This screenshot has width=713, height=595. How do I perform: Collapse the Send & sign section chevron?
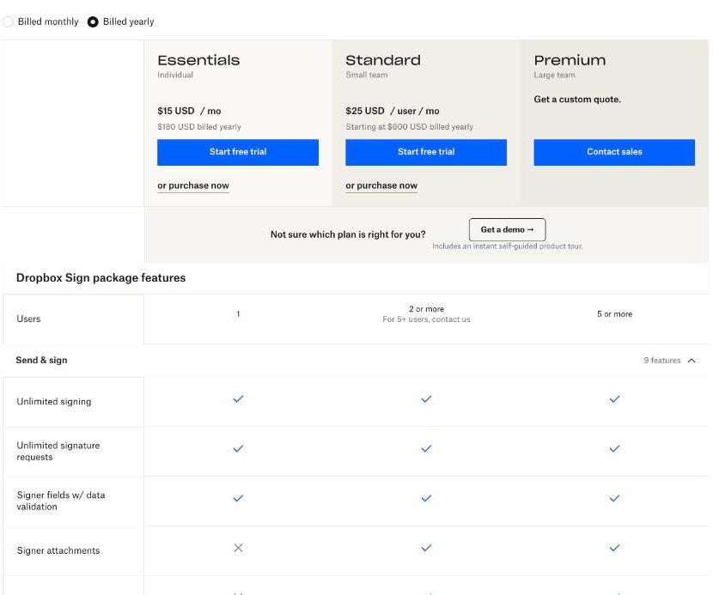click(692, 361)
